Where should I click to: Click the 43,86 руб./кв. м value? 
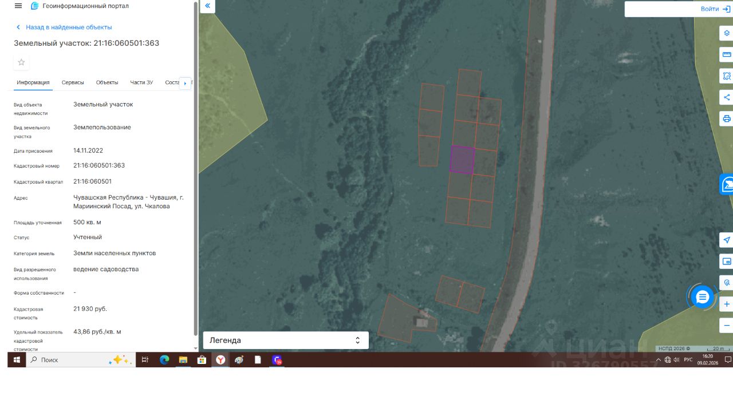(97, 332)
